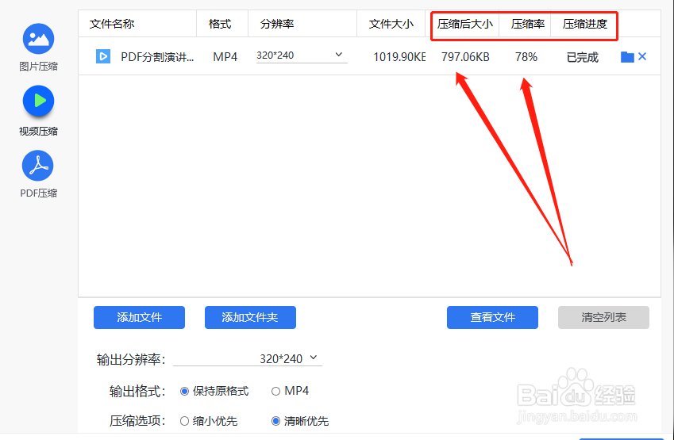Click the 格式 column header

pos(220,24)
